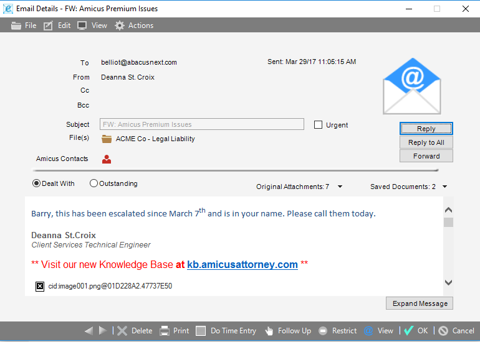
Task: Click the Delete X icon
Action: (122, 331)
